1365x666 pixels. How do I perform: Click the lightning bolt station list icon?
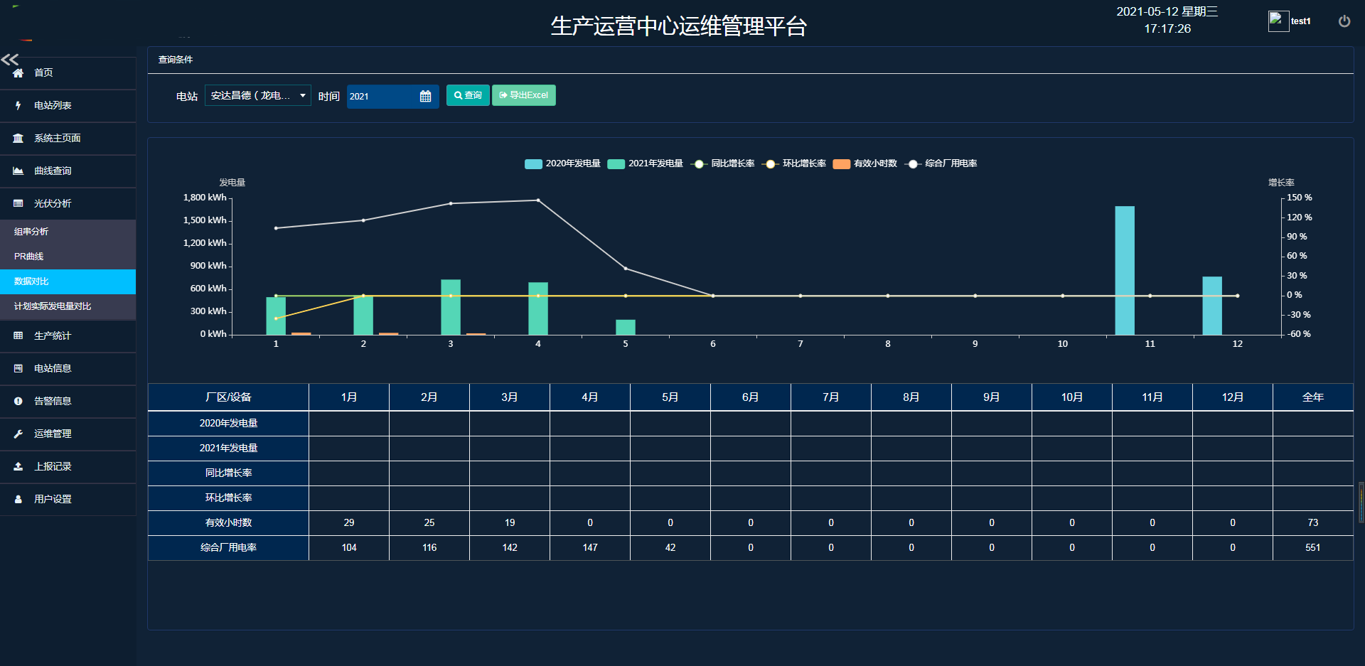click(x=18, y=106)
